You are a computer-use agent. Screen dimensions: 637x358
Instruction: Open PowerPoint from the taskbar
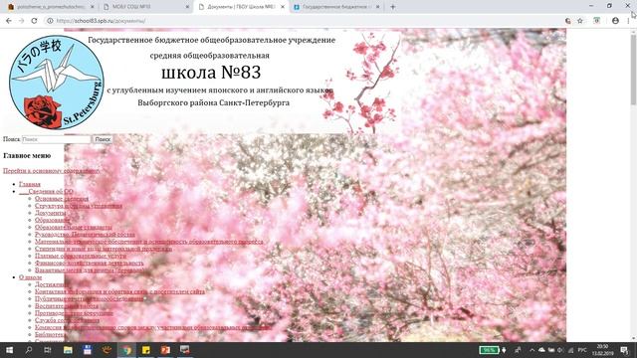[165, 350]
